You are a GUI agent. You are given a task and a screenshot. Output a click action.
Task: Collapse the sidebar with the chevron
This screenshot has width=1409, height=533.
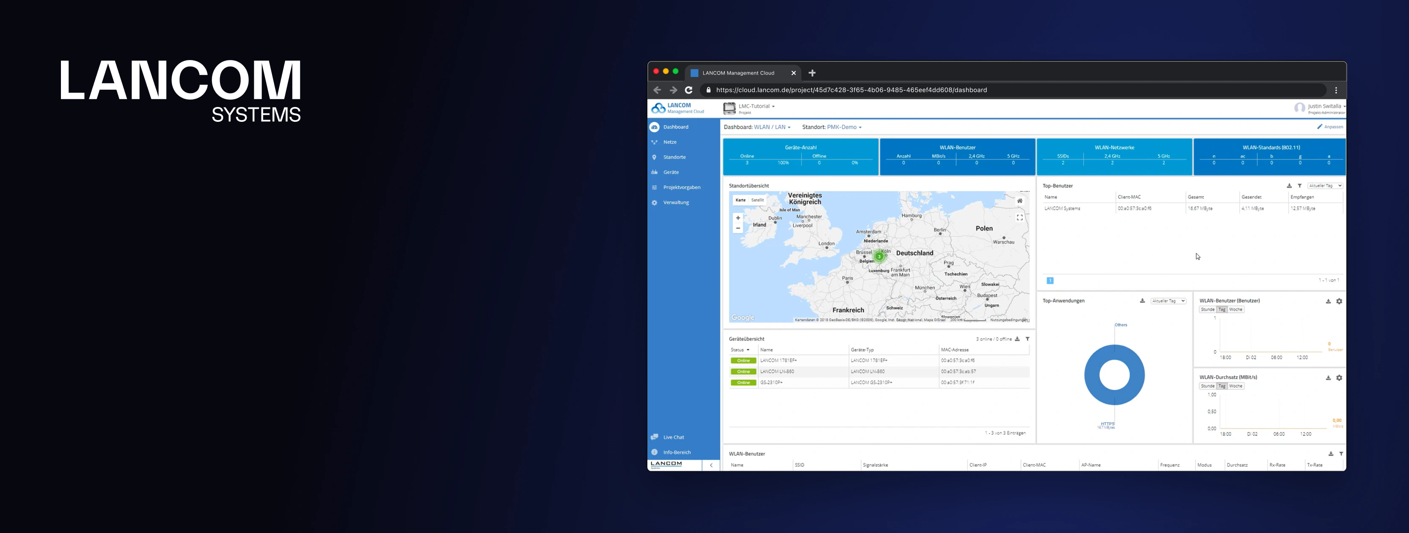(711, 465)
